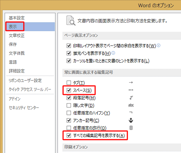Image resolution: width=181 pixels, height=153 pixels.
Task: Click the space dots symbol icon
Action: tap(131, 90)
